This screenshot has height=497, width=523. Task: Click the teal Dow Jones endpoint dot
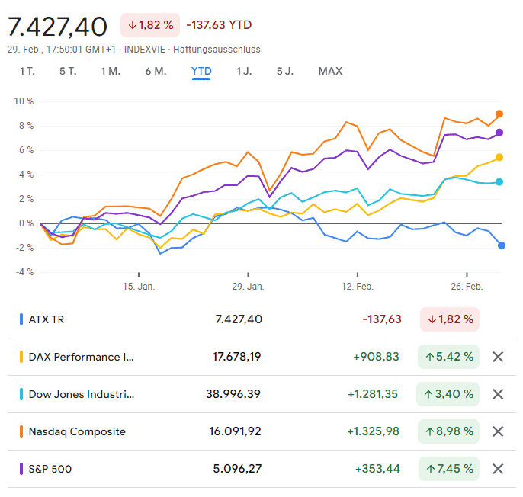tap(499, 182)
